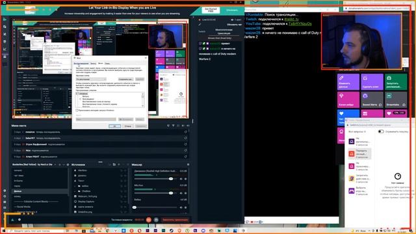Open the Windows Start menu
Viewport: 416px width, 234px height.
click(x=4, y=231)
